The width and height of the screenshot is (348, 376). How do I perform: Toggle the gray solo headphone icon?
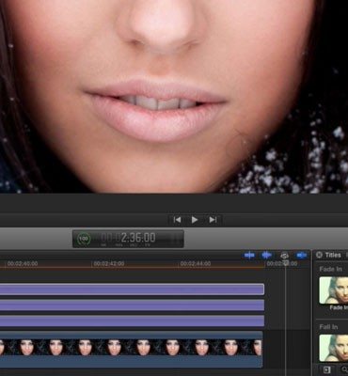click(284, 256)
